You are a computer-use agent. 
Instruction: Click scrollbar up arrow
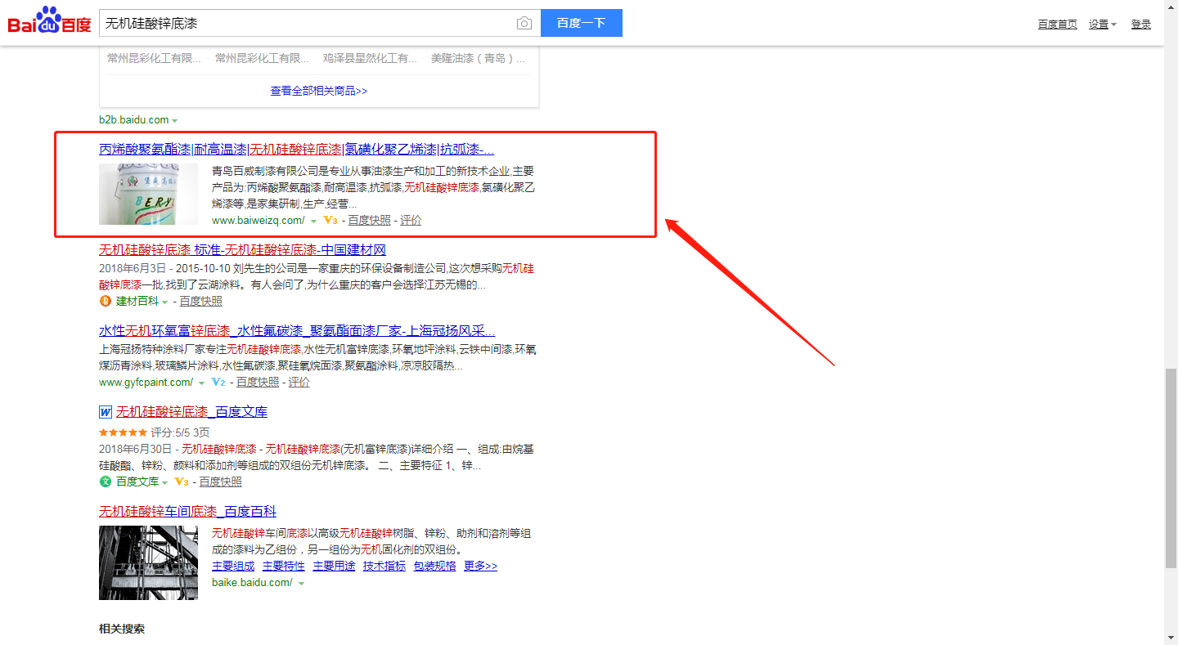point(1171,7)
